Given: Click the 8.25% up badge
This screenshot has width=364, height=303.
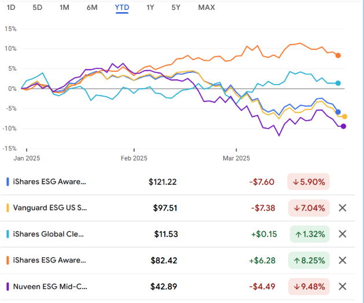Looking at the screenshot, I should point(309,260).
